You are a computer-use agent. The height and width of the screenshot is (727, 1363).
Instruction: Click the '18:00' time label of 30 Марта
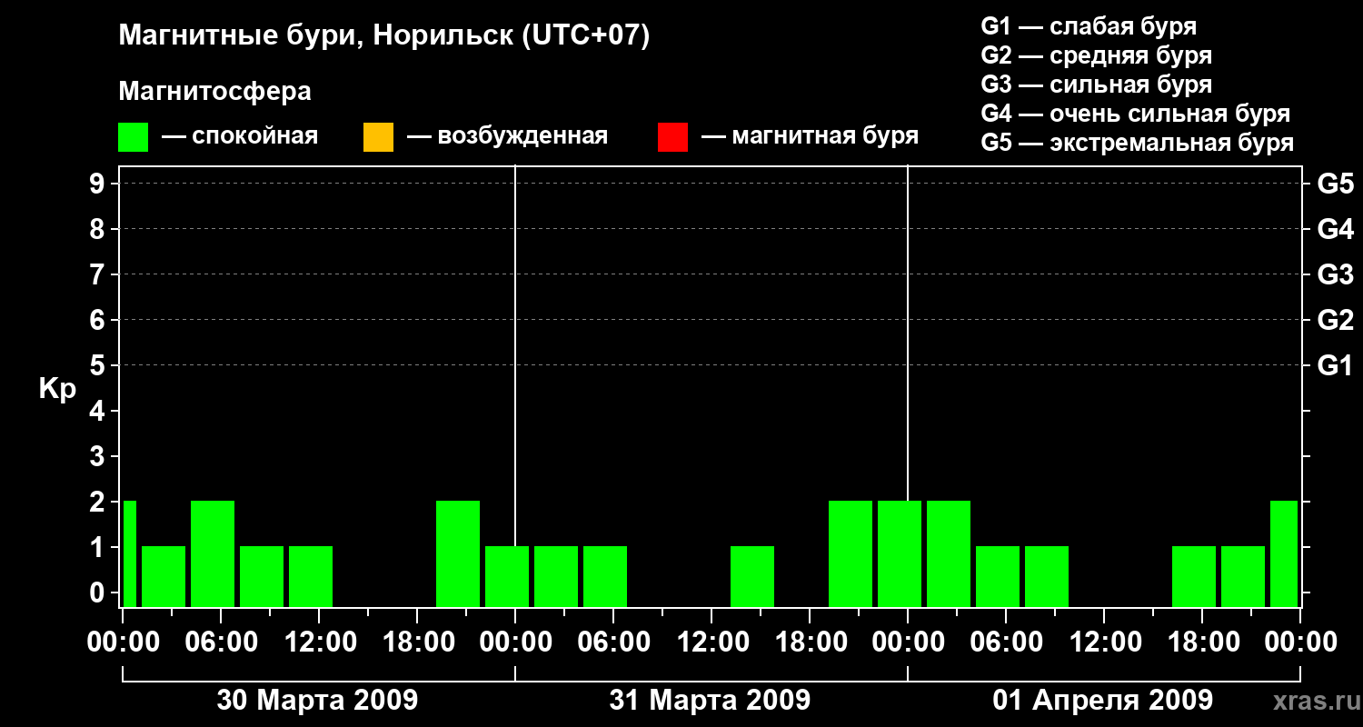[417, 642]
